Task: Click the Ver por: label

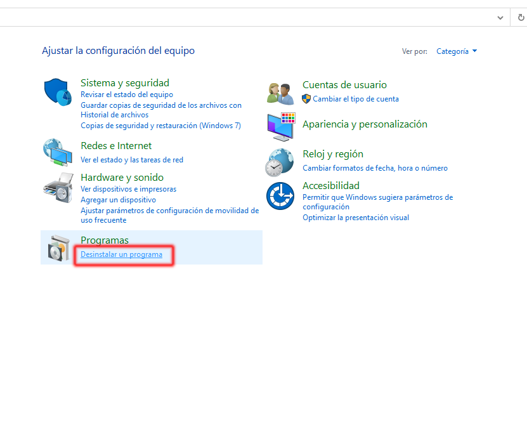Action: pos(415,51)
